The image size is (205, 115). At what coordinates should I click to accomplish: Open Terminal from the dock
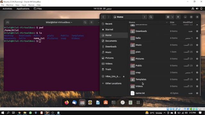[113, 103]
